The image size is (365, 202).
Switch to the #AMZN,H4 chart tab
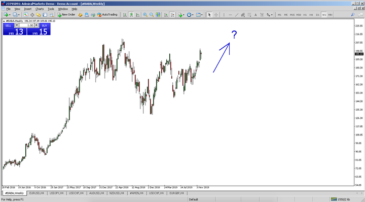tap(136, 193)
